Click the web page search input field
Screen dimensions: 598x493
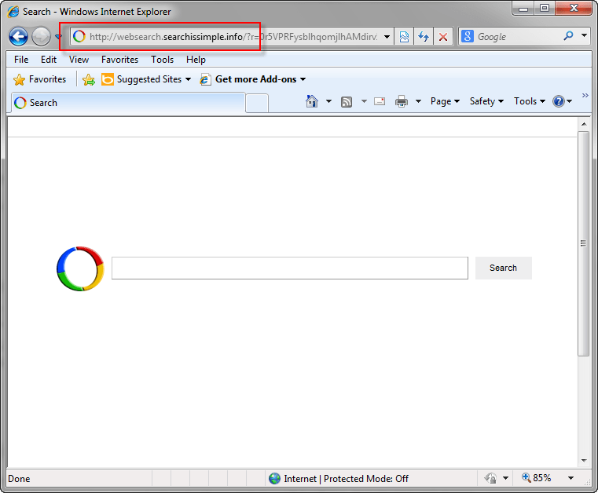[x=290, y=268]
